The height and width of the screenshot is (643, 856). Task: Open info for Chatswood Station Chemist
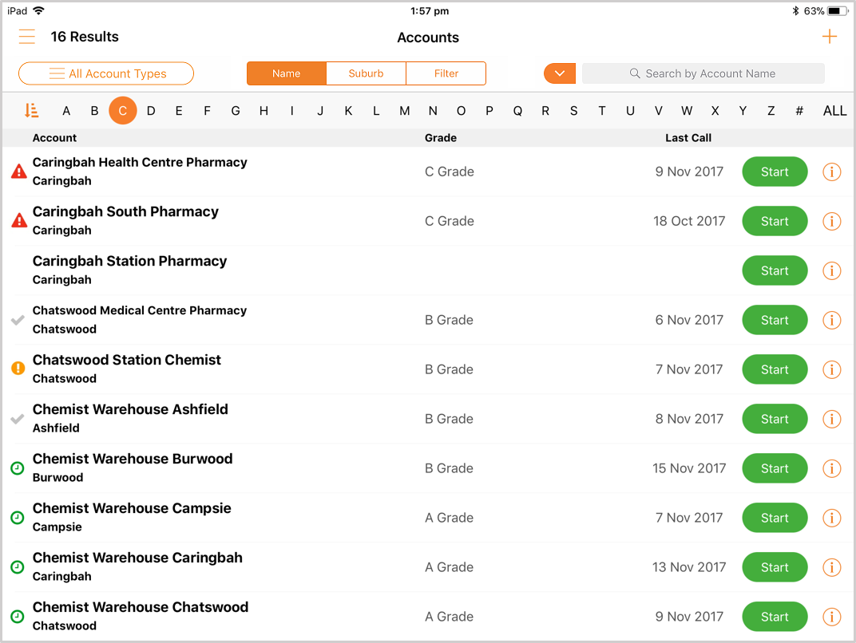(831, 370)
